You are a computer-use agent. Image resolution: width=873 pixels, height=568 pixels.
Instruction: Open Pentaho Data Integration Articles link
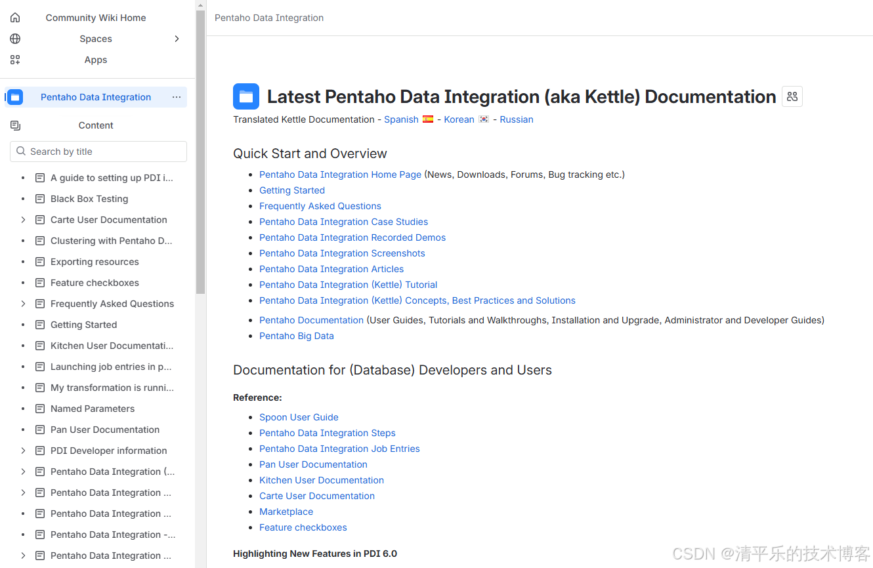pos(331,269)
